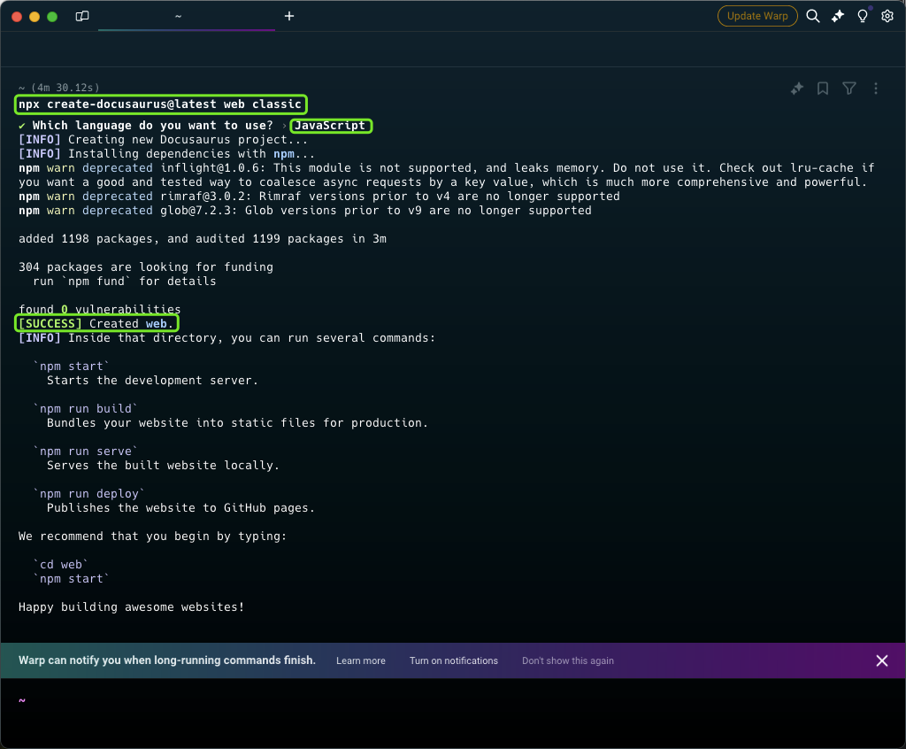Open the block's three-dot overflow menu
Image resolution: width=906 pixels, height=749 pixels.
point(876,89)
